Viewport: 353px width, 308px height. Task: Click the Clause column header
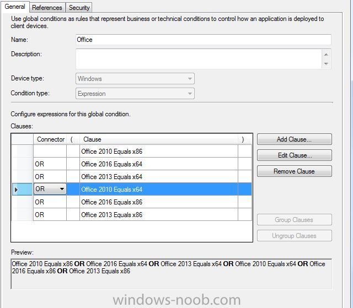tap(159, 139)
